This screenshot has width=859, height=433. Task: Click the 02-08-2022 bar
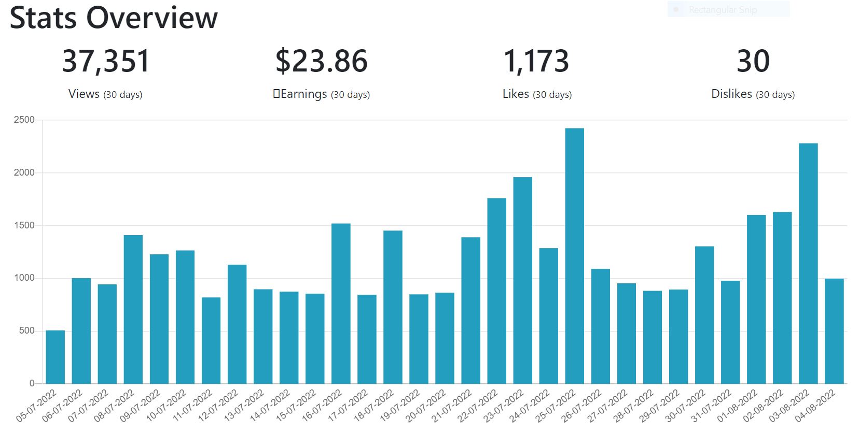click(782, 298)
